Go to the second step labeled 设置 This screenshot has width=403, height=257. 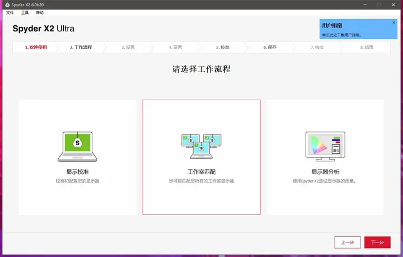point(175,47)
